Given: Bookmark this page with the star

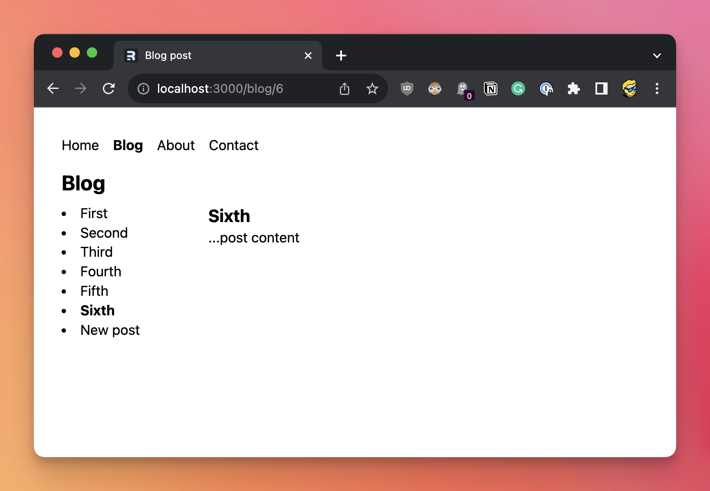Looking at the screenshot, I should (372, 89).
